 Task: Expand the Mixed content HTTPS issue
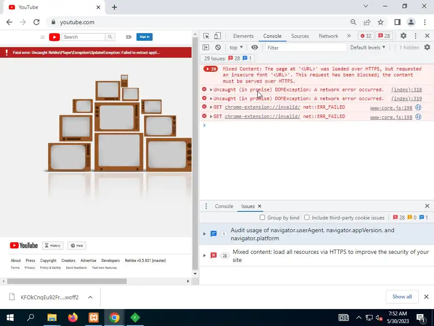(204, 256)
